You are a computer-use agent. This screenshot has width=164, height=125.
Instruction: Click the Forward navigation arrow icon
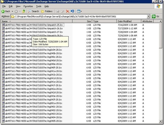(16, 11)
